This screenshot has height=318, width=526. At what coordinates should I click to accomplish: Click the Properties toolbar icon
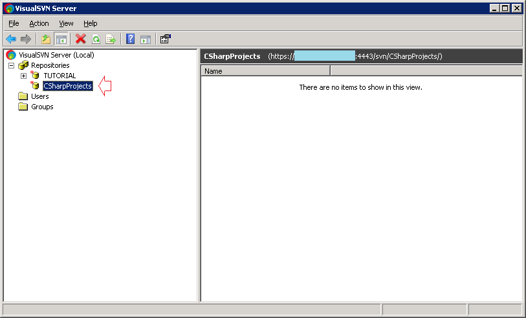(166, 39)
